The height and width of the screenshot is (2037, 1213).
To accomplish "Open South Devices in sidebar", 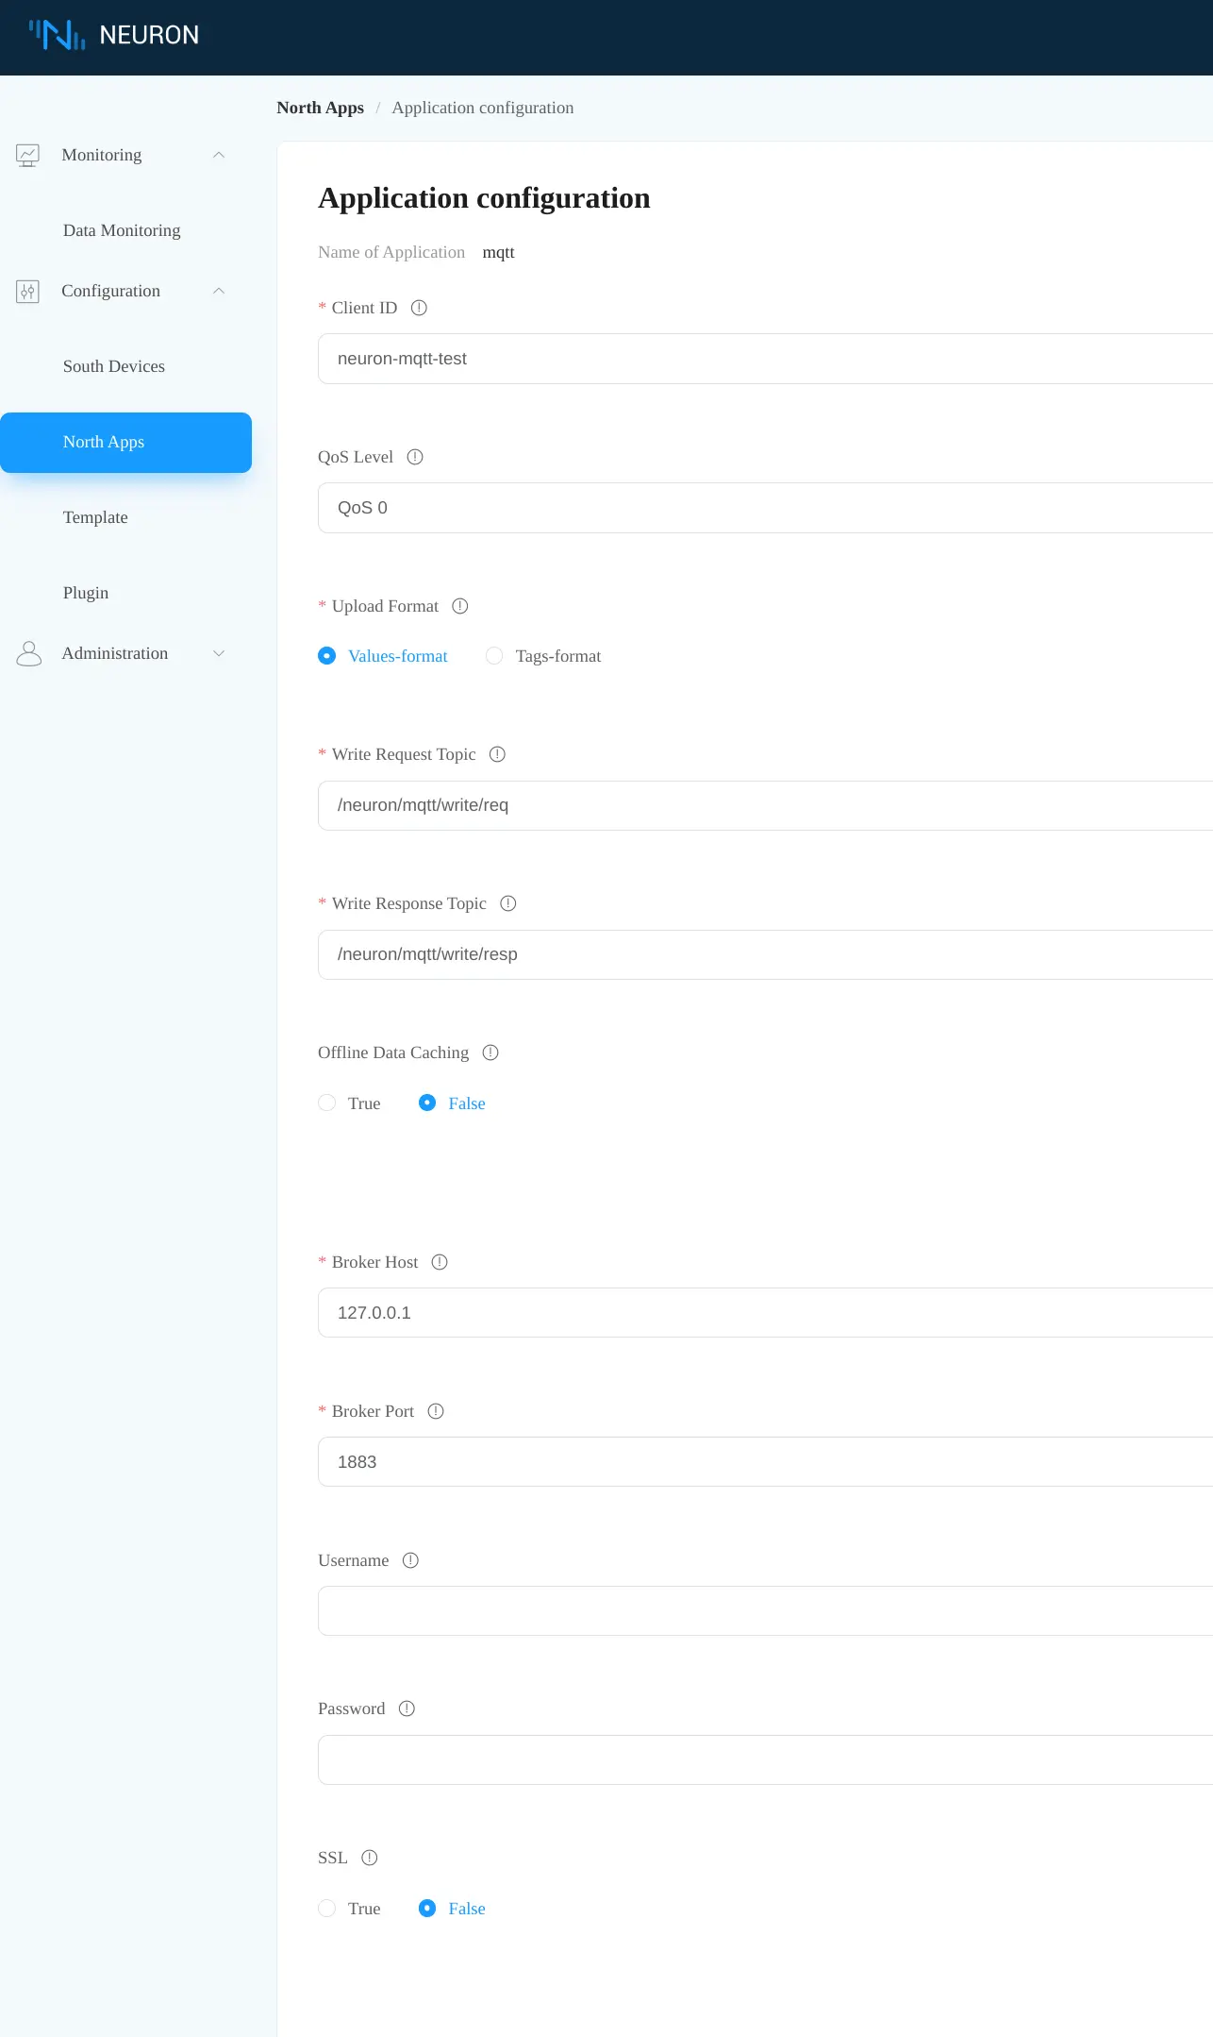I will point(114,366).
